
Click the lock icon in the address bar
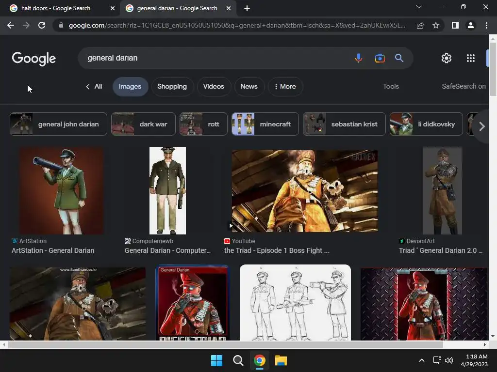(x=61, y=25)
